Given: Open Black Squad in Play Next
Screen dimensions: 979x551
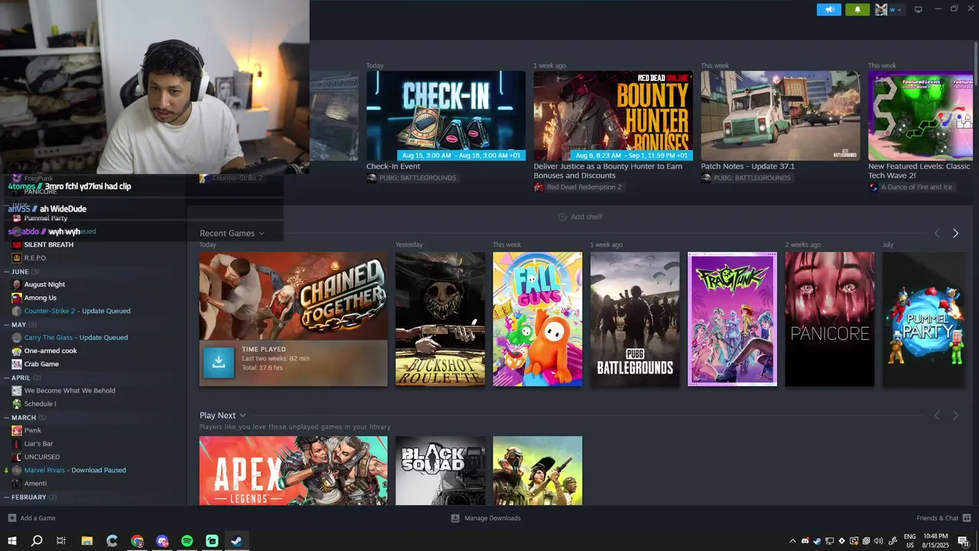Looking at the screenshot, I should pos(440,471).
